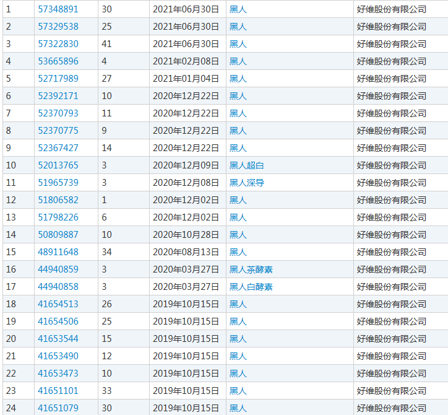Open registration number 41653544 link
The height and width of the screenshot is (415, 448).
[58, 339]
